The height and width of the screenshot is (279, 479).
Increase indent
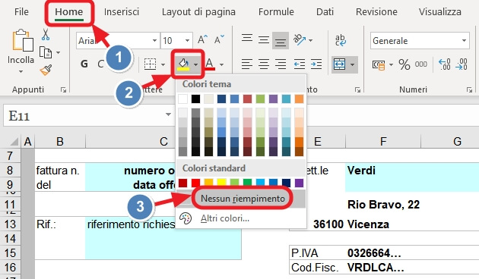point(316,64)
